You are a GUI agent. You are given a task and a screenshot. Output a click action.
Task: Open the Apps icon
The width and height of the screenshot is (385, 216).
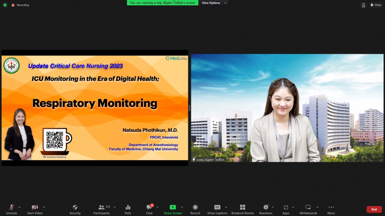pos(286,208)
